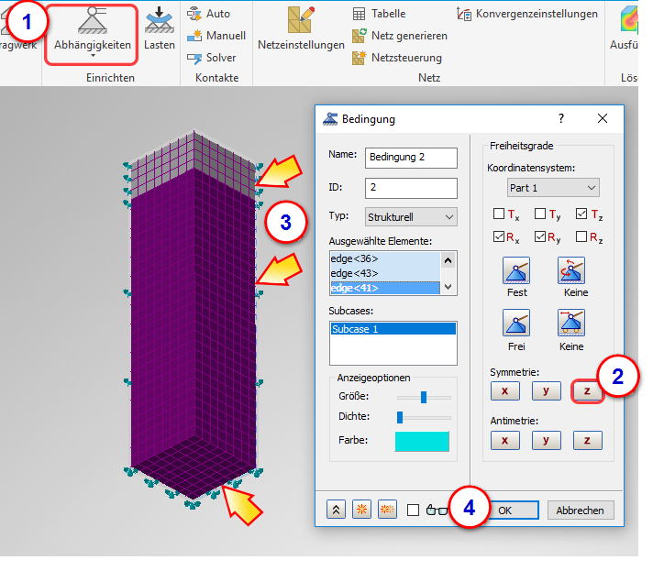Select edge<41> in selected elements

click(385, 288)
